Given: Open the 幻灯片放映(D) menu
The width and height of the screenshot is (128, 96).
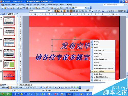Looking at the screenshot, I should click(x=53, y=4).
